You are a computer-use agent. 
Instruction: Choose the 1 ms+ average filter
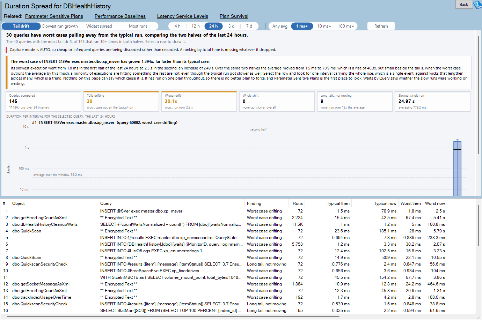(x=302, y=26)
